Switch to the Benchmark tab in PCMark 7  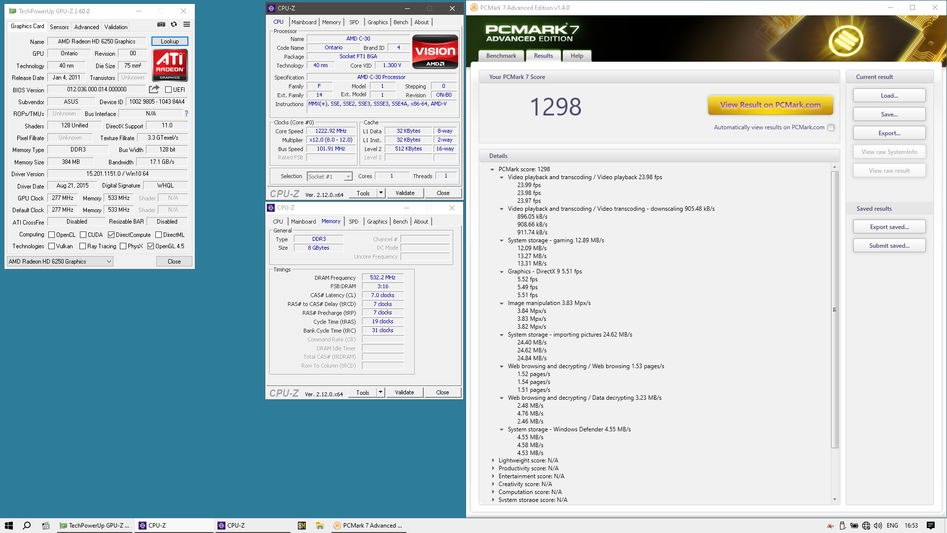pos(501,56)
